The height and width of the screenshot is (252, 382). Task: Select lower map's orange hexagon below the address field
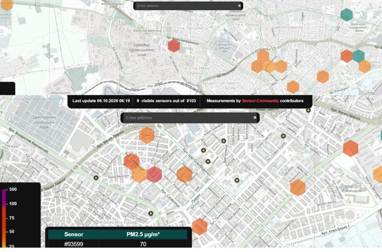(x=147, y=135)
